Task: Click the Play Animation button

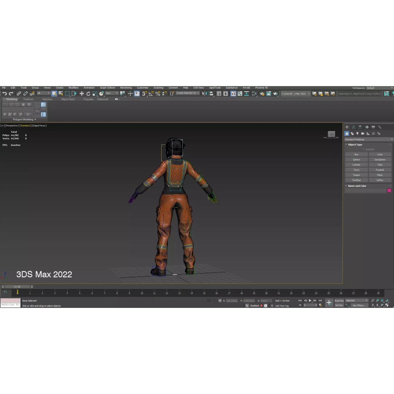Action: (310, 301)
